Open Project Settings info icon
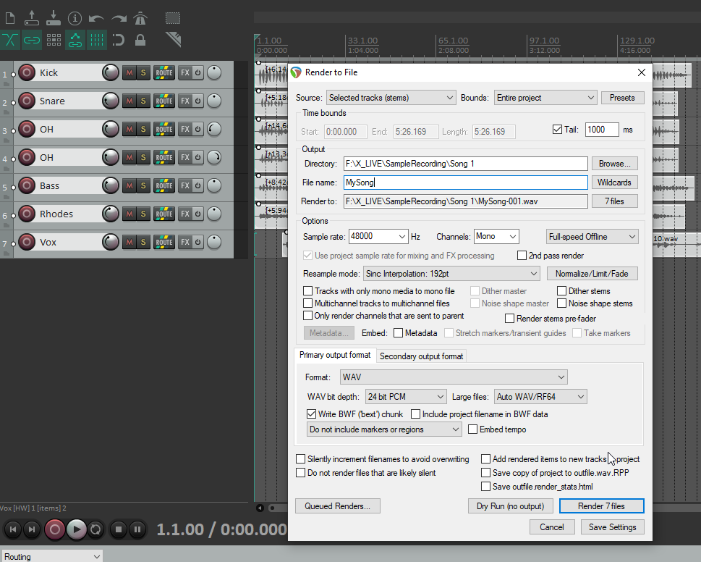 (75, 18)
